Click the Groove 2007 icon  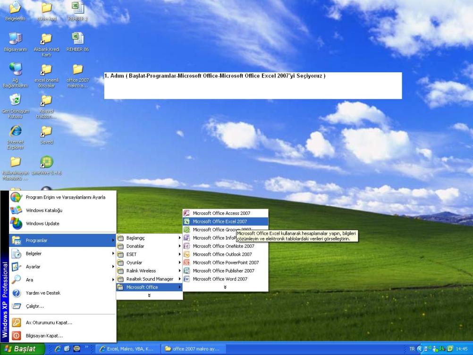[187, 229]
